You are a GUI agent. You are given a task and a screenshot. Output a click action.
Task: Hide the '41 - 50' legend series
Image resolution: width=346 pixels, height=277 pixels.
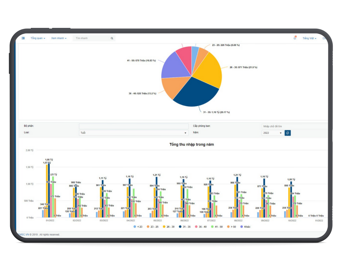[217, 227]
